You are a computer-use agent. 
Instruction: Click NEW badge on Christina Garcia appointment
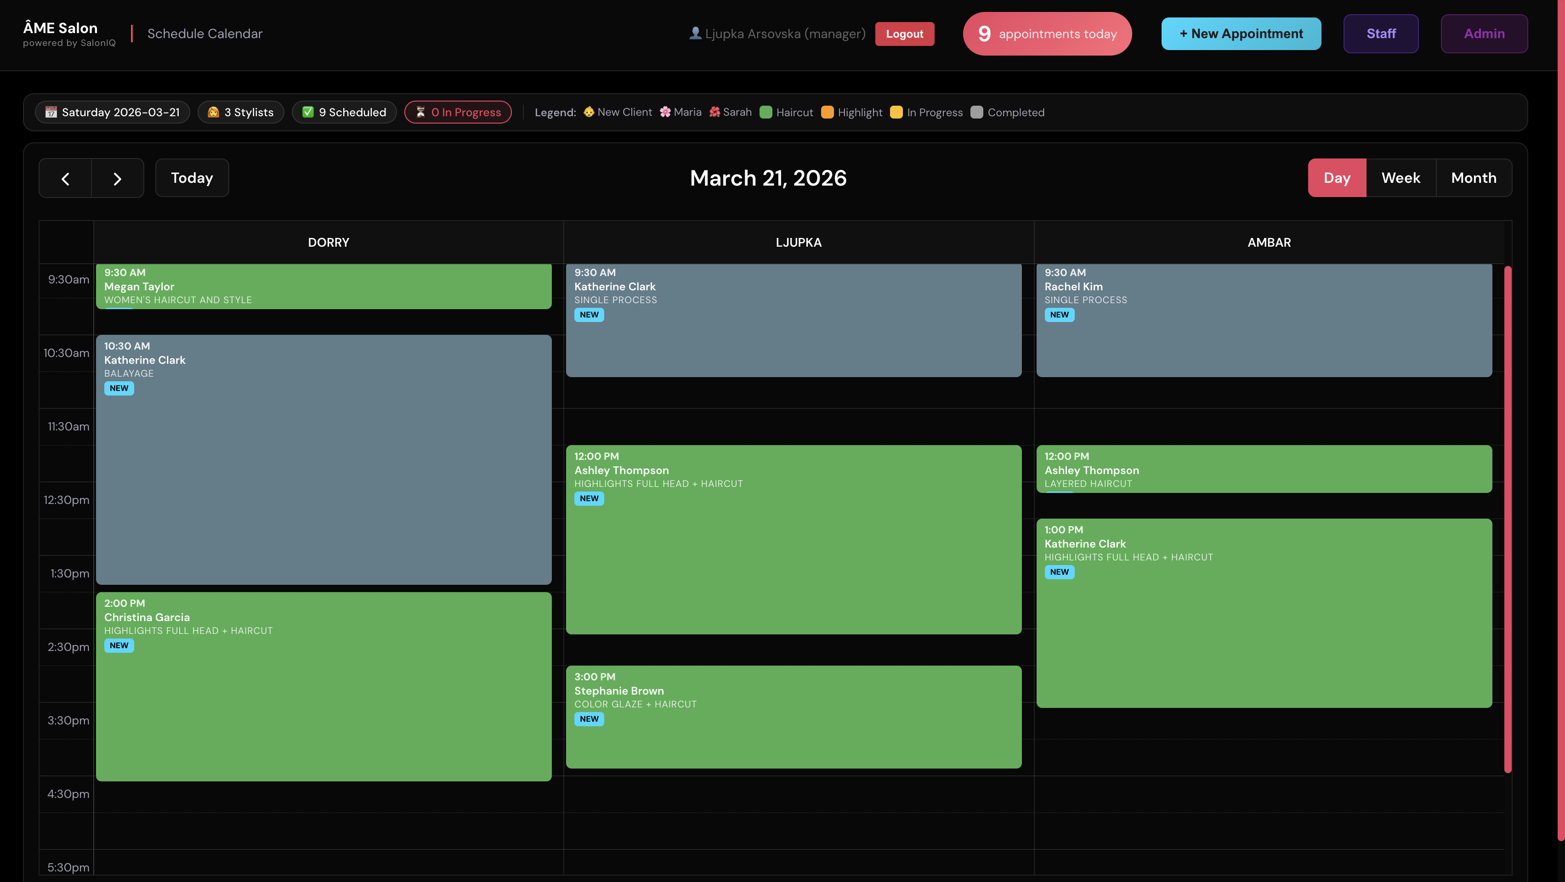[x=119, y=646]
